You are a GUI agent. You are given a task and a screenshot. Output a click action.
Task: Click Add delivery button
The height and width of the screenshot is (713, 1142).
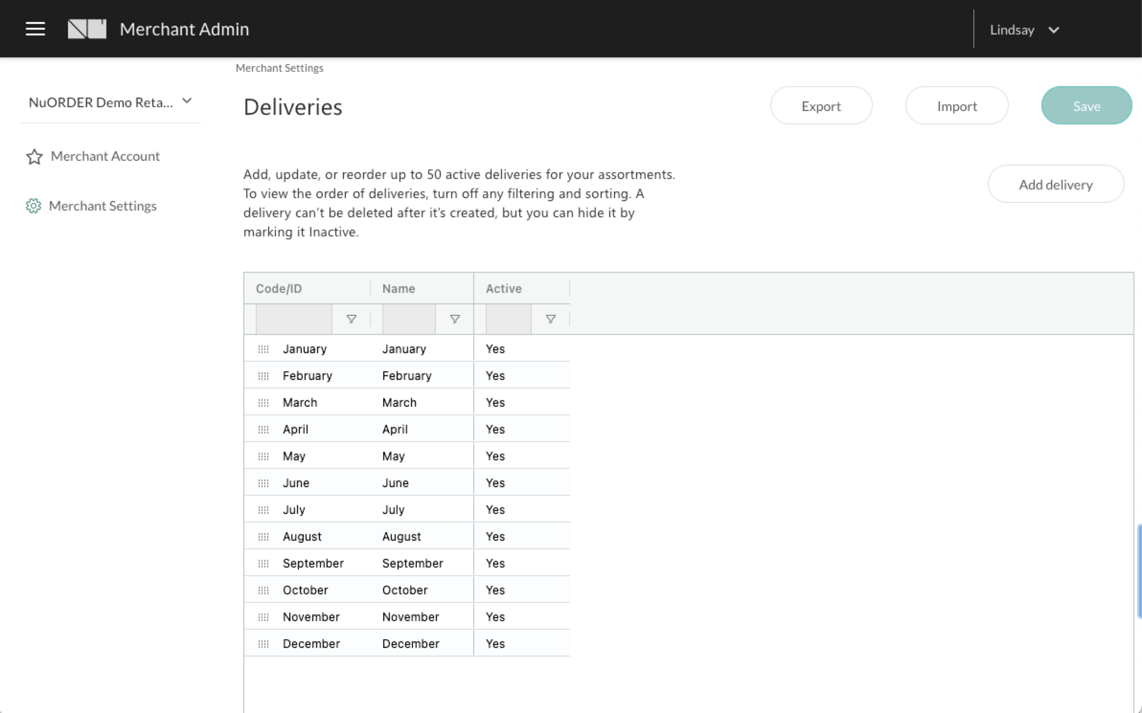[x=1056, y=184]
